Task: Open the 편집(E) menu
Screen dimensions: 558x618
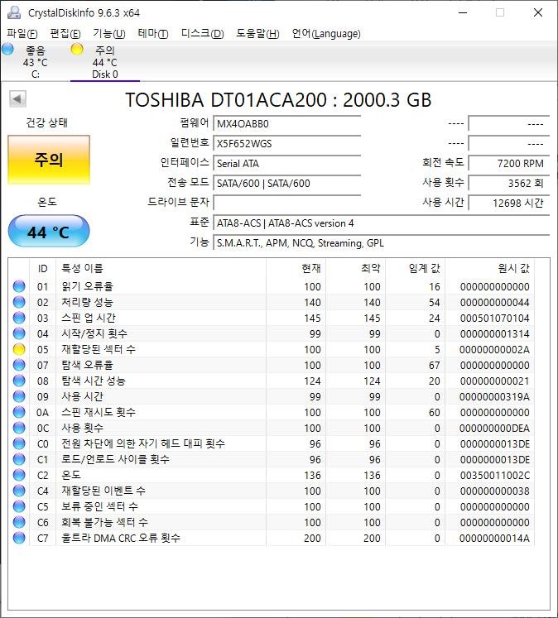Action: 65,34
